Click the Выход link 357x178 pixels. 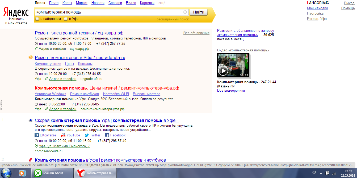pos(349,3)
